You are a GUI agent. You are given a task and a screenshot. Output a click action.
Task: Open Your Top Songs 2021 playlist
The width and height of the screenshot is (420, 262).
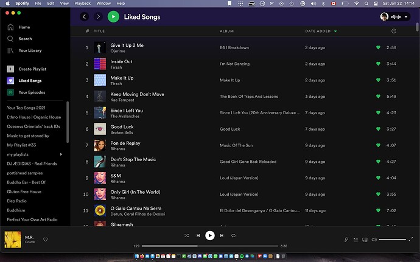26,108
